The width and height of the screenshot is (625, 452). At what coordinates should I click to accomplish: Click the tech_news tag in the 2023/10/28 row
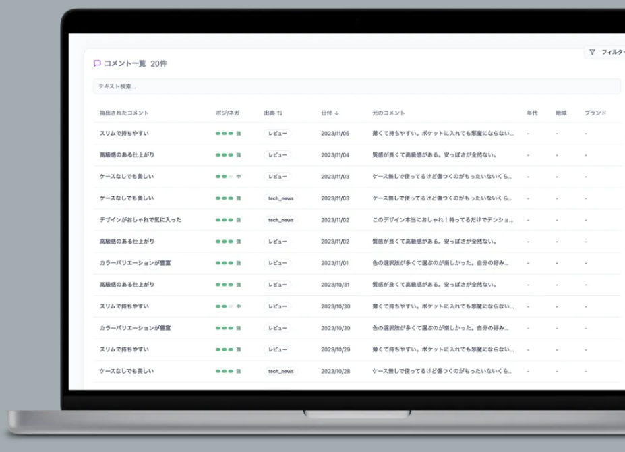coord(280,372)
